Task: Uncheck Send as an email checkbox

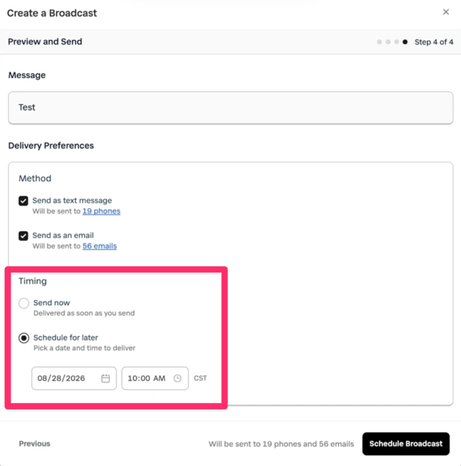Action: click(23, 236)
